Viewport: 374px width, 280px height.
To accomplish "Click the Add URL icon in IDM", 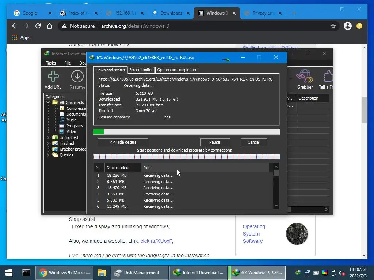I will 53,77.
